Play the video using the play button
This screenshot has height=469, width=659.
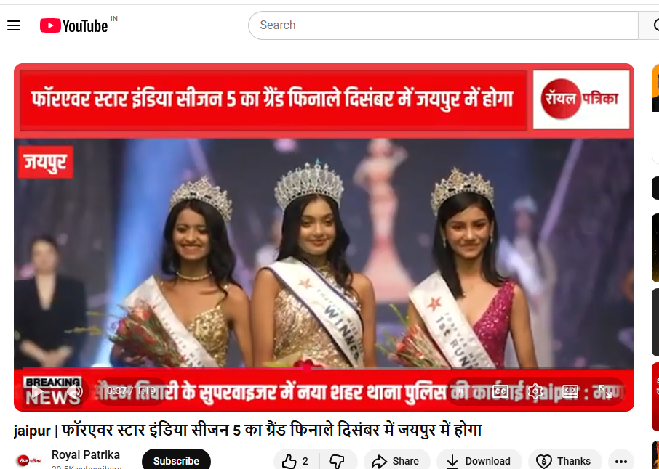coord(37,392)
